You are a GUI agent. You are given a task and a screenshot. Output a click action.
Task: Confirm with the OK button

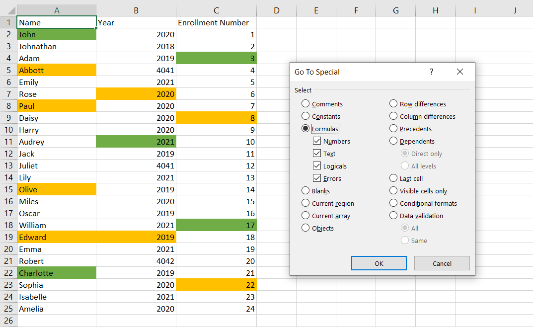pyautogui.click(x=379, y=263)
